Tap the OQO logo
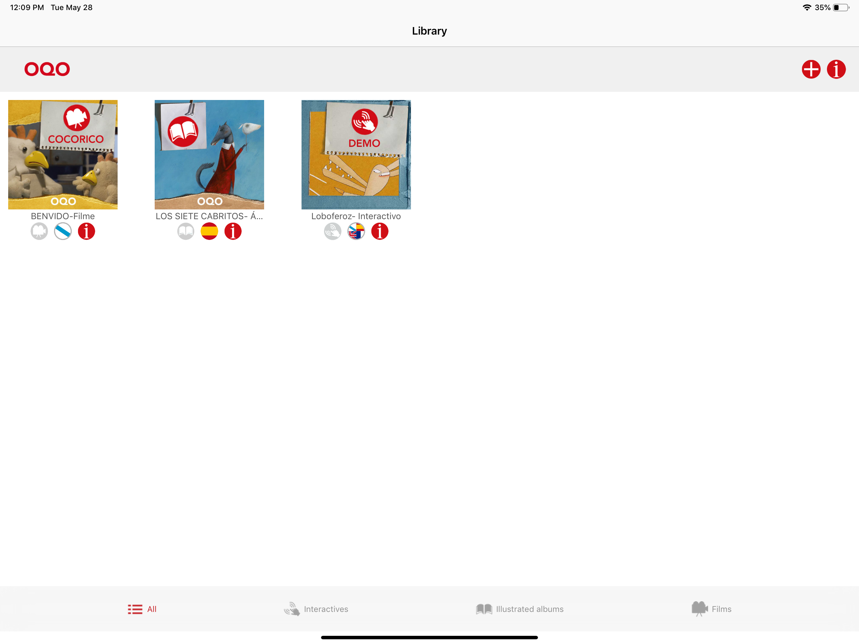859x644 pixels. (x=47, y=69)
